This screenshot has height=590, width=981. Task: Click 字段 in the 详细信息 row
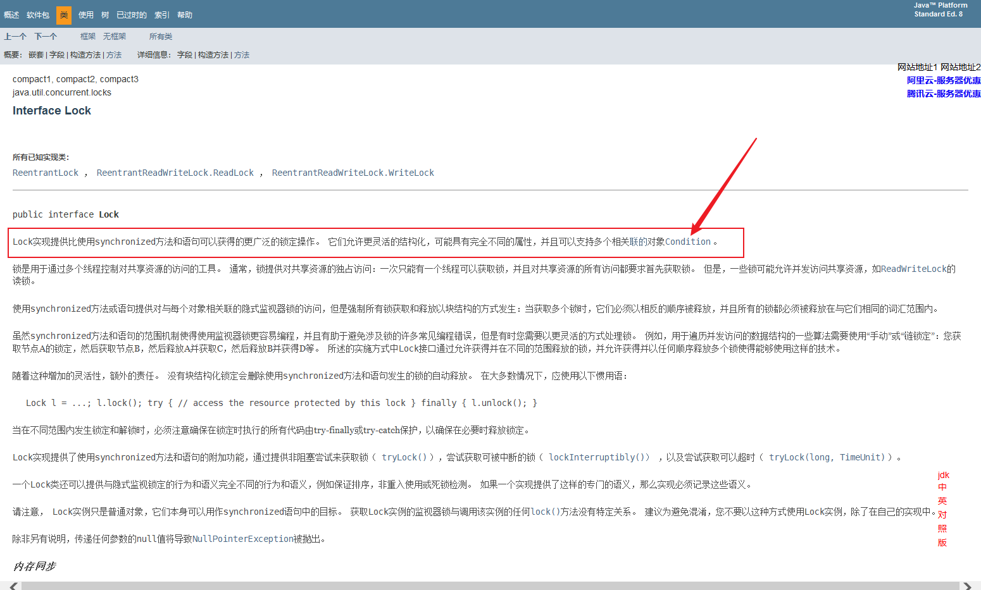pos(185,55)
